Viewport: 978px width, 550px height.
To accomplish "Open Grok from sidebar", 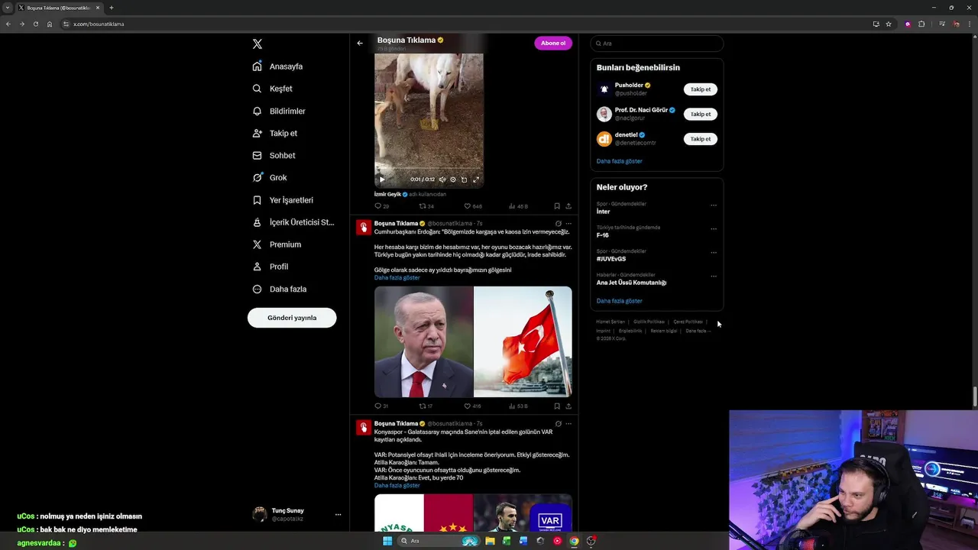I will point(270,177).
